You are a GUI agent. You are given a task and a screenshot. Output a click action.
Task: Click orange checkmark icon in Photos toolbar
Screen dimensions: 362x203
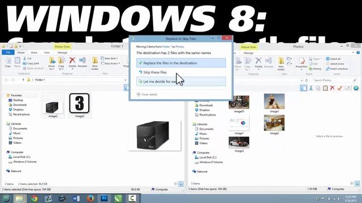[339, 88]
